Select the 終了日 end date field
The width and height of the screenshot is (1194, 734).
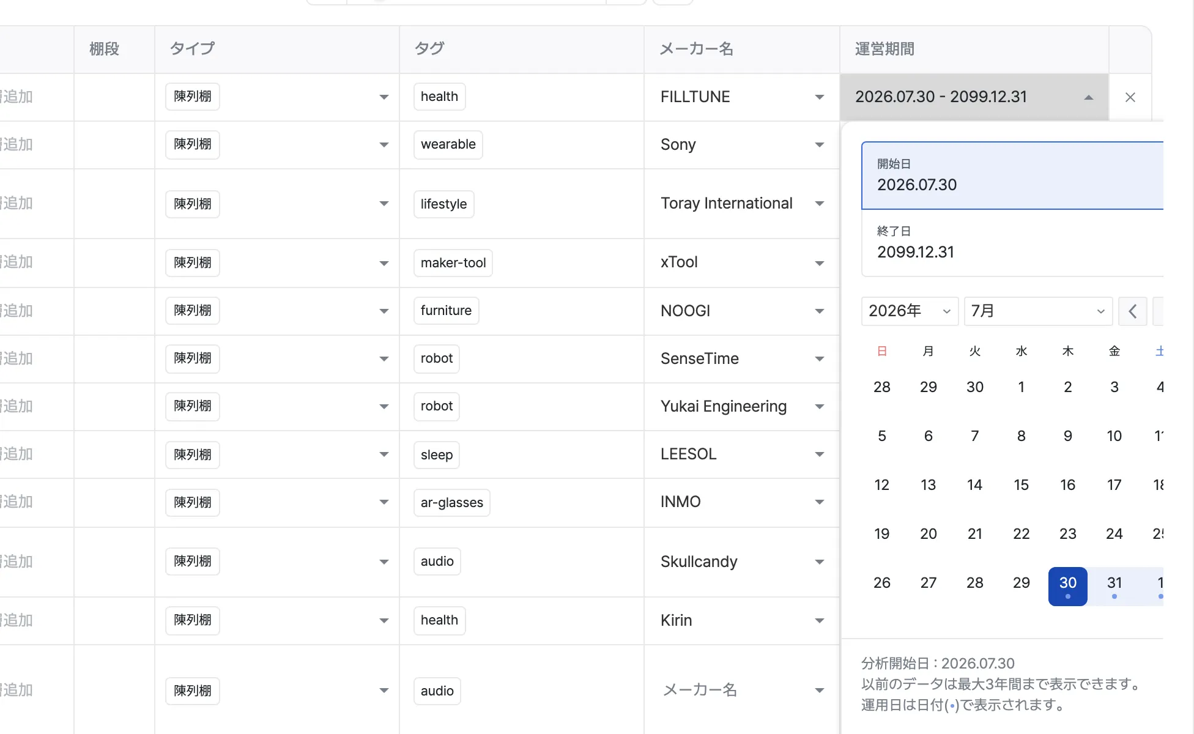(x=1012, y=243)
